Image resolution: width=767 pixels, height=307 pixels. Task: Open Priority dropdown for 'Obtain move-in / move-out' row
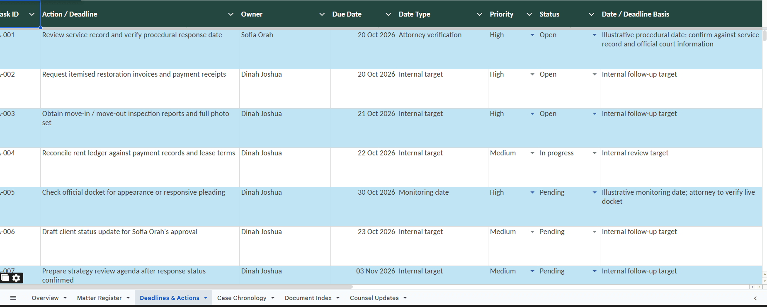[x=532, y=114]
